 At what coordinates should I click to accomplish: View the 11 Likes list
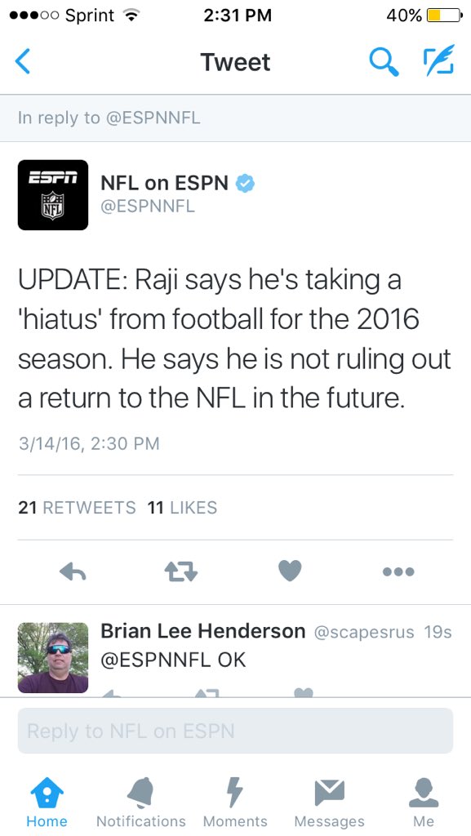pyautogui.click(x=182, y=508)
